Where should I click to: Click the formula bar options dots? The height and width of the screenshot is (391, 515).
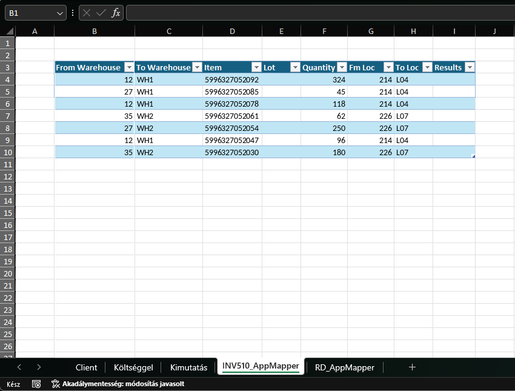(x=73, y=13)
